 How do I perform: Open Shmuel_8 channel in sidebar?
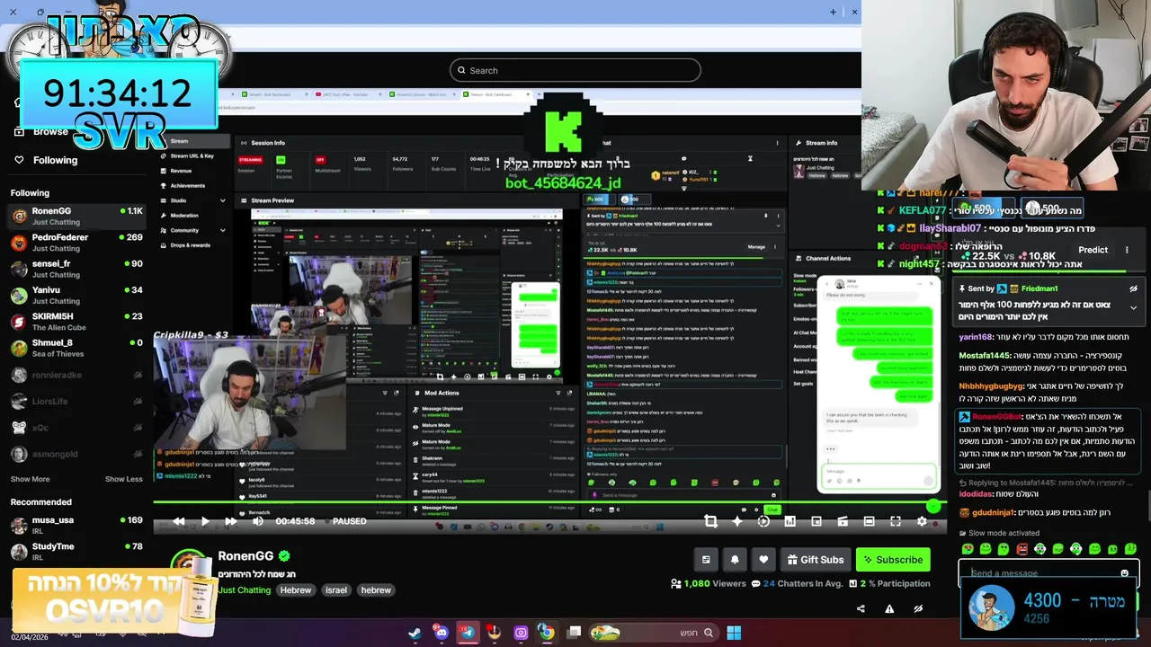[76, 348]
